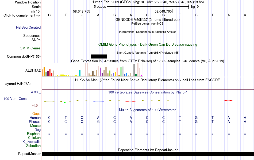Screen dimensions: 254x160
Task: Click the 'Publications: Sequences in Scientific Articles' title
Action: pos(148,32)
